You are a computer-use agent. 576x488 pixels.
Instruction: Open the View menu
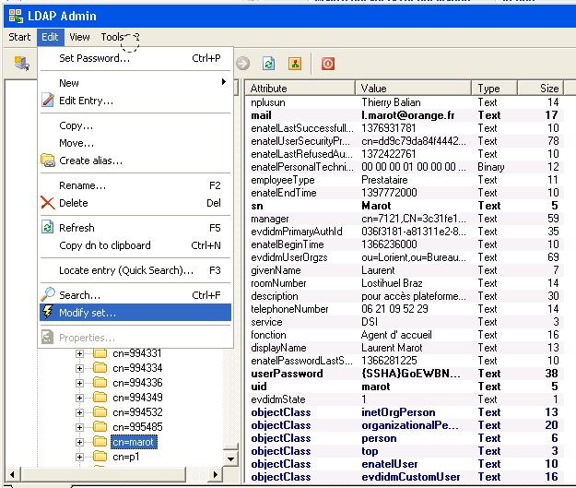coord(79,37)
